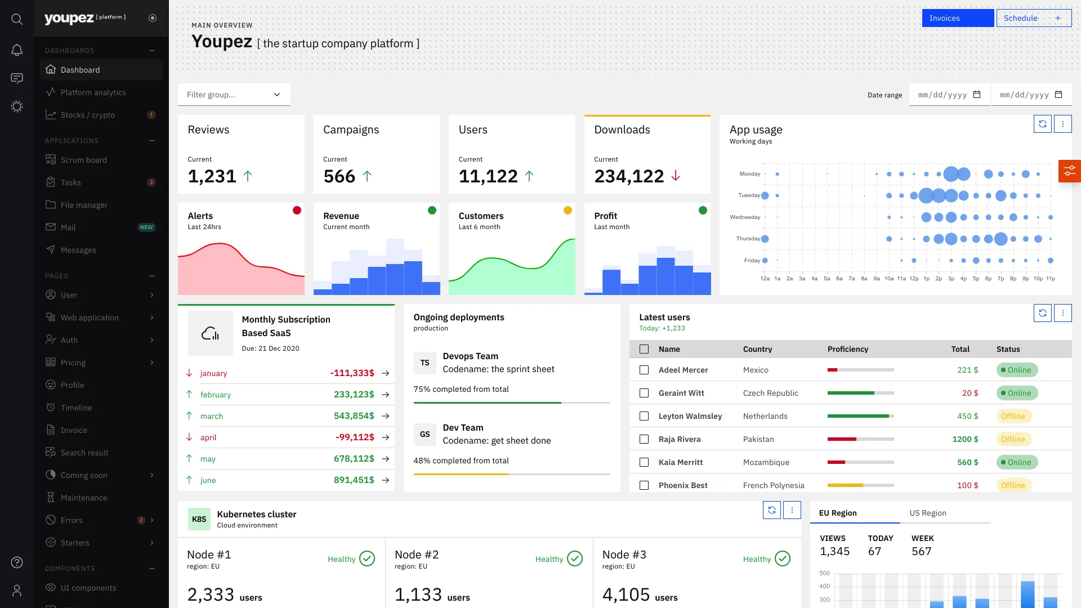Screen dimensions: 1081x608
Task: Expand the Web application submenu
Action: pyautogui.click(x=152, y=318)
